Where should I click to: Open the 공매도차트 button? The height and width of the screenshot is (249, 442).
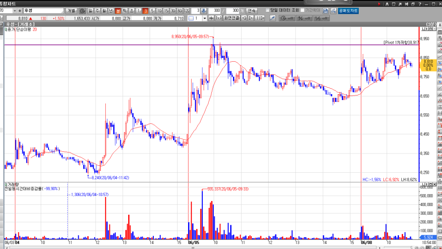coord(348,11)
